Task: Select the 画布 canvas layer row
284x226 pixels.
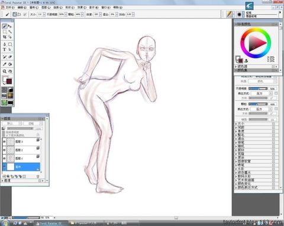Action: click(21, 167)
